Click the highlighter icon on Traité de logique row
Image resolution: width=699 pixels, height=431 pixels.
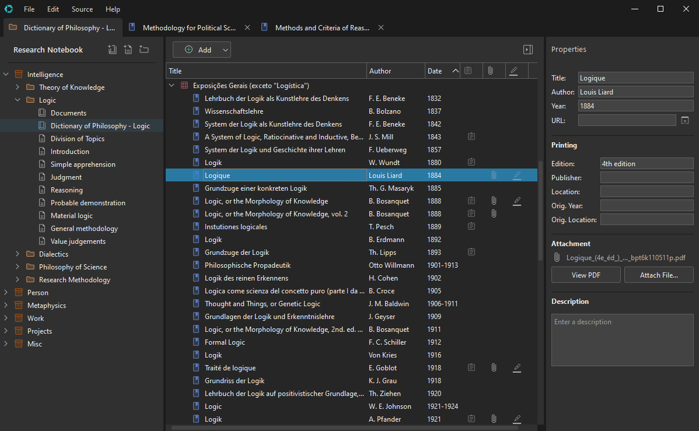click(x=516, y=368)
